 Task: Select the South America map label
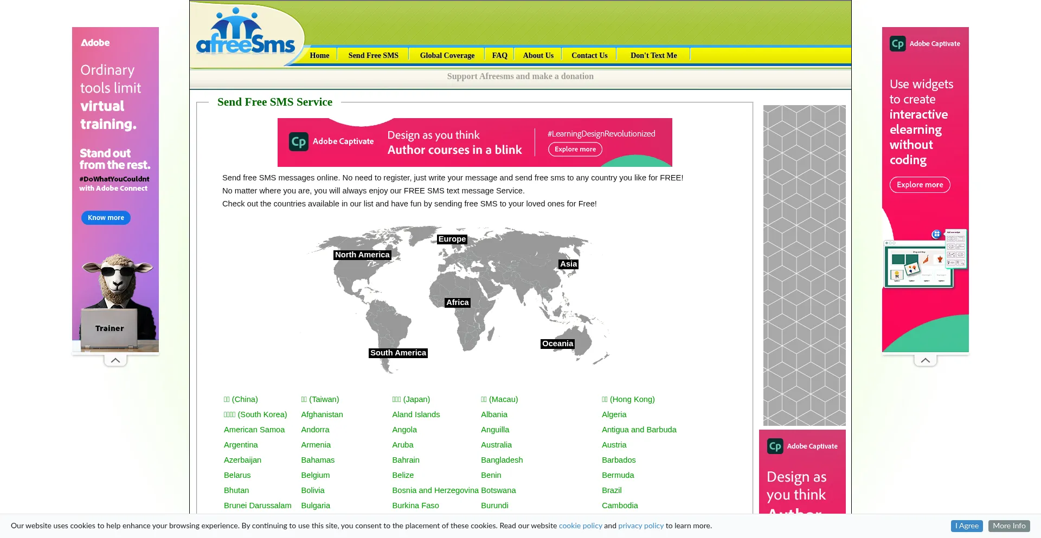coord(398,353)
